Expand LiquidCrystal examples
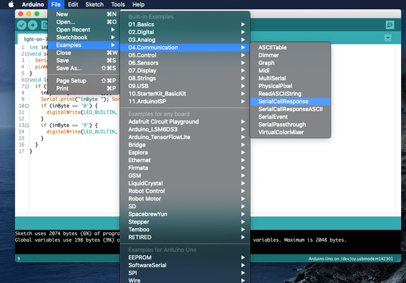 [x=185, y=183]
